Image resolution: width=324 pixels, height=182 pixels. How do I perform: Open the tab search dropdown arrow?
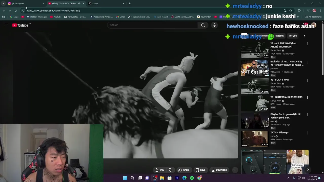(3, 4)
